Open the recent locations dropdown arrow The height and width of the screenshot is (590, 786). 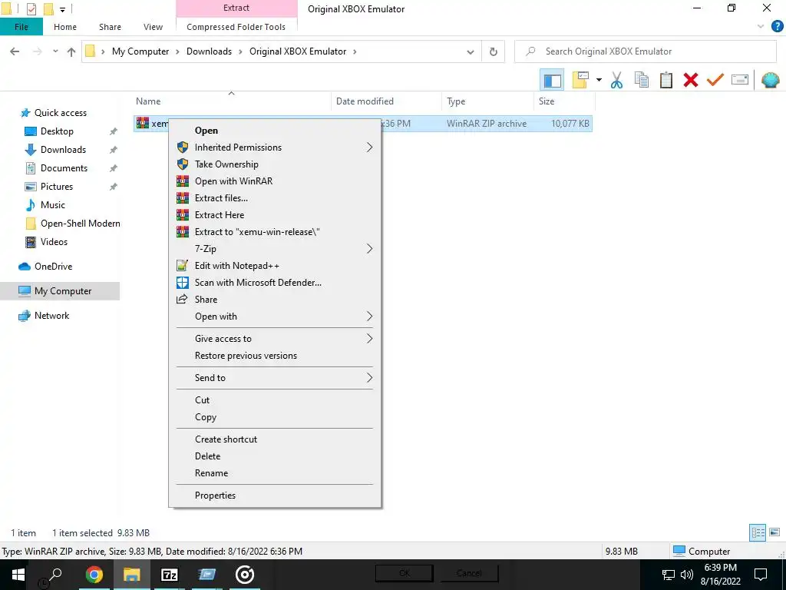tap(55, 51)
